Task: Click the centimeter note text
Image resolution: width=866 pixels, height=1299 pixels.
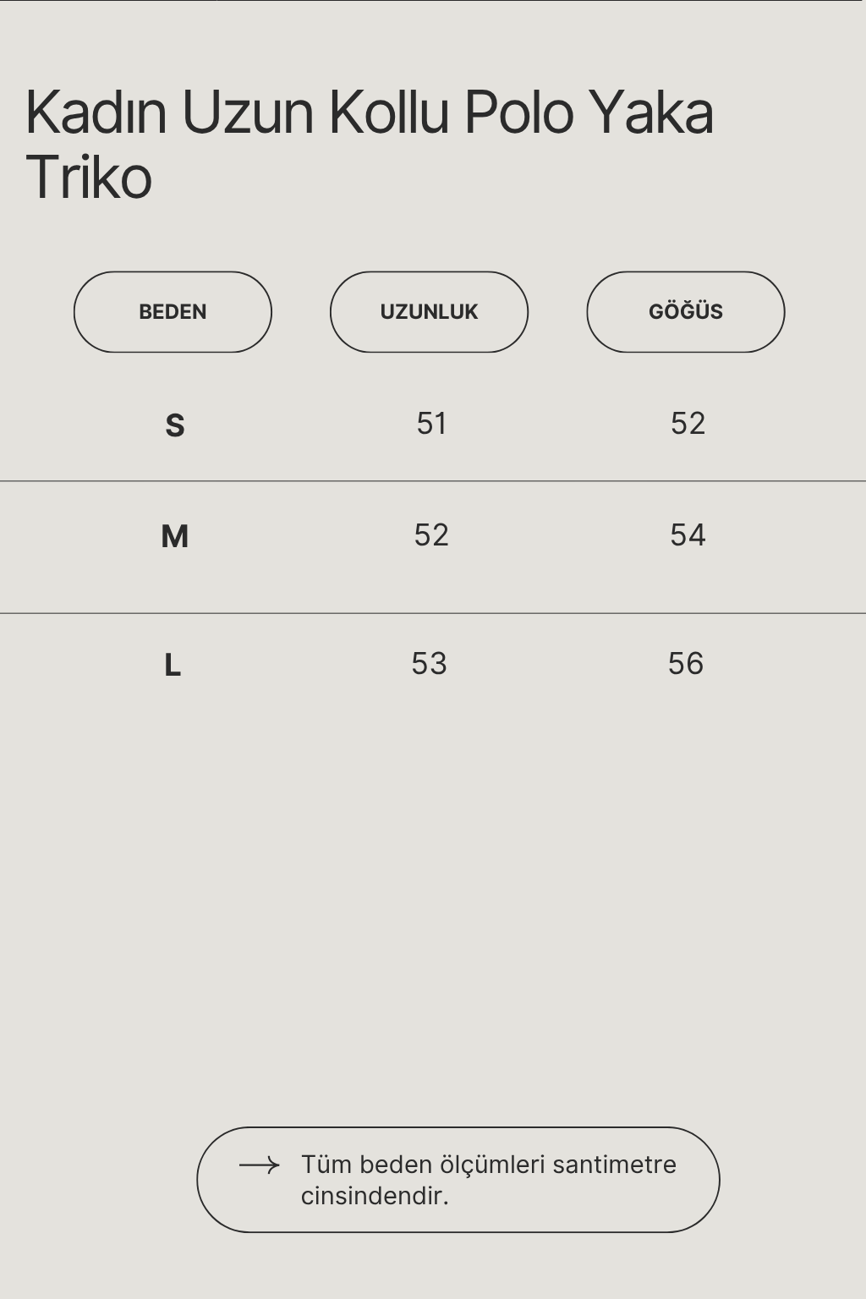Action: tap(489, 1180)
